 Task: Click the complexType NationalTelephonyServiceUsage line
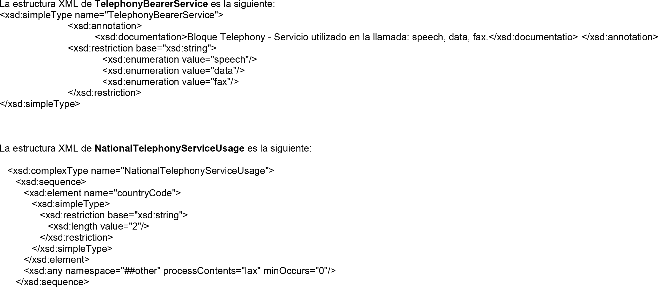point(141,171)
